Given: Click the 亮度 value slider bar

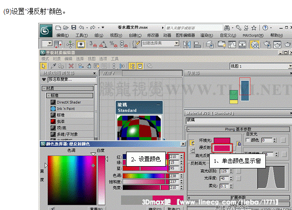Looking at the screenshot, I should click(145, 188).
